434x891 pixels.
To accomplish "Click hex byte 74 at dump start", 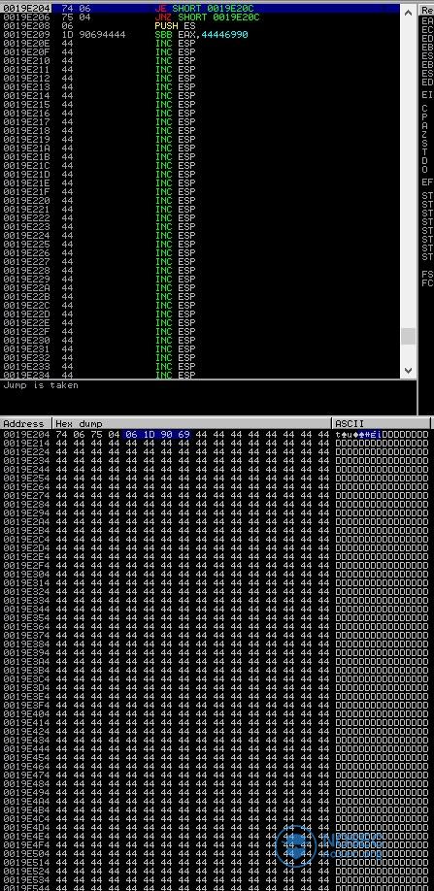I will point(61,435).
